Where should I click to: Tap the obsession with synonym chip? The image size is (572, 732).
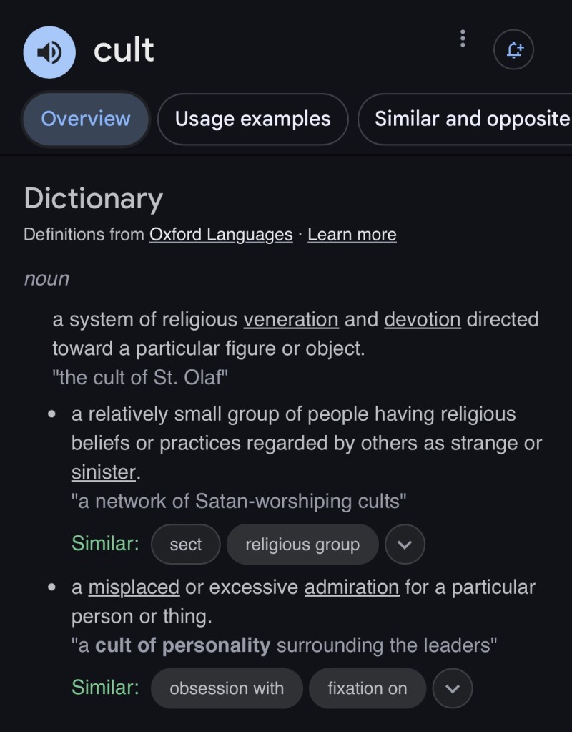coord(227,688)
